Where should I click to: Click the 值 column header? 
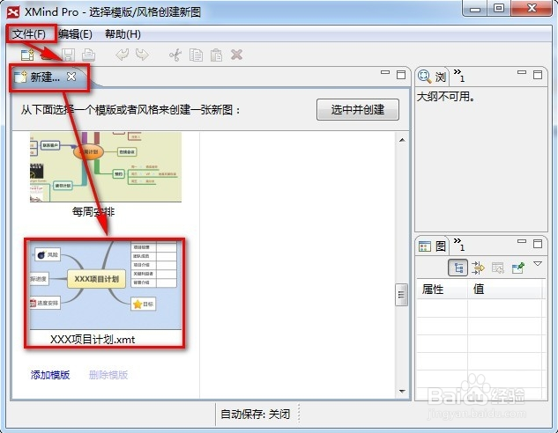[505, 289]
